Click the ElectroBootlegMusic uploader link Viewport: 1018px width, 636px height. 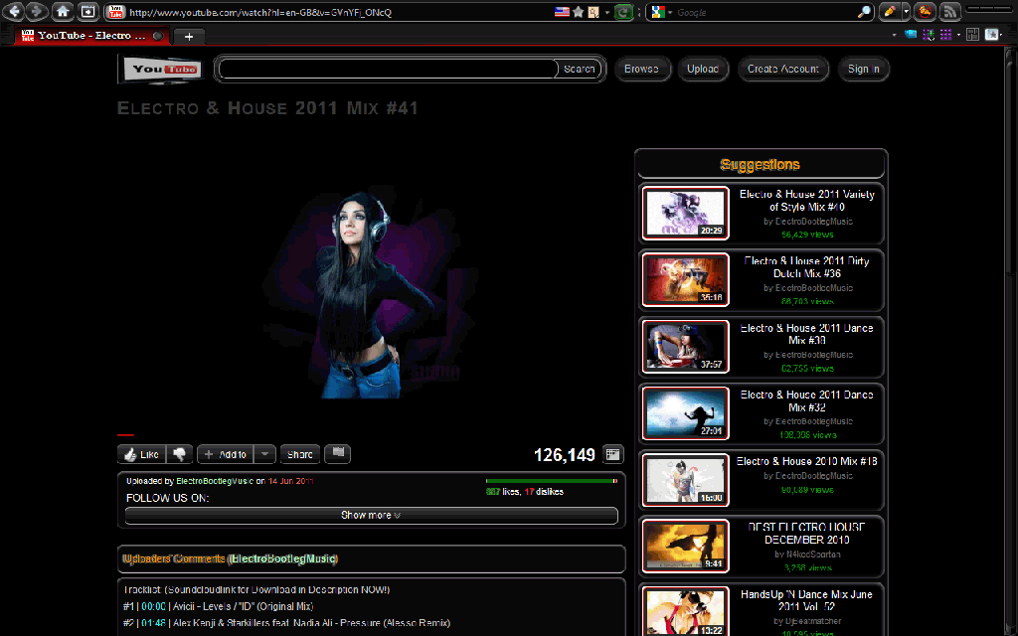[215, 481]
